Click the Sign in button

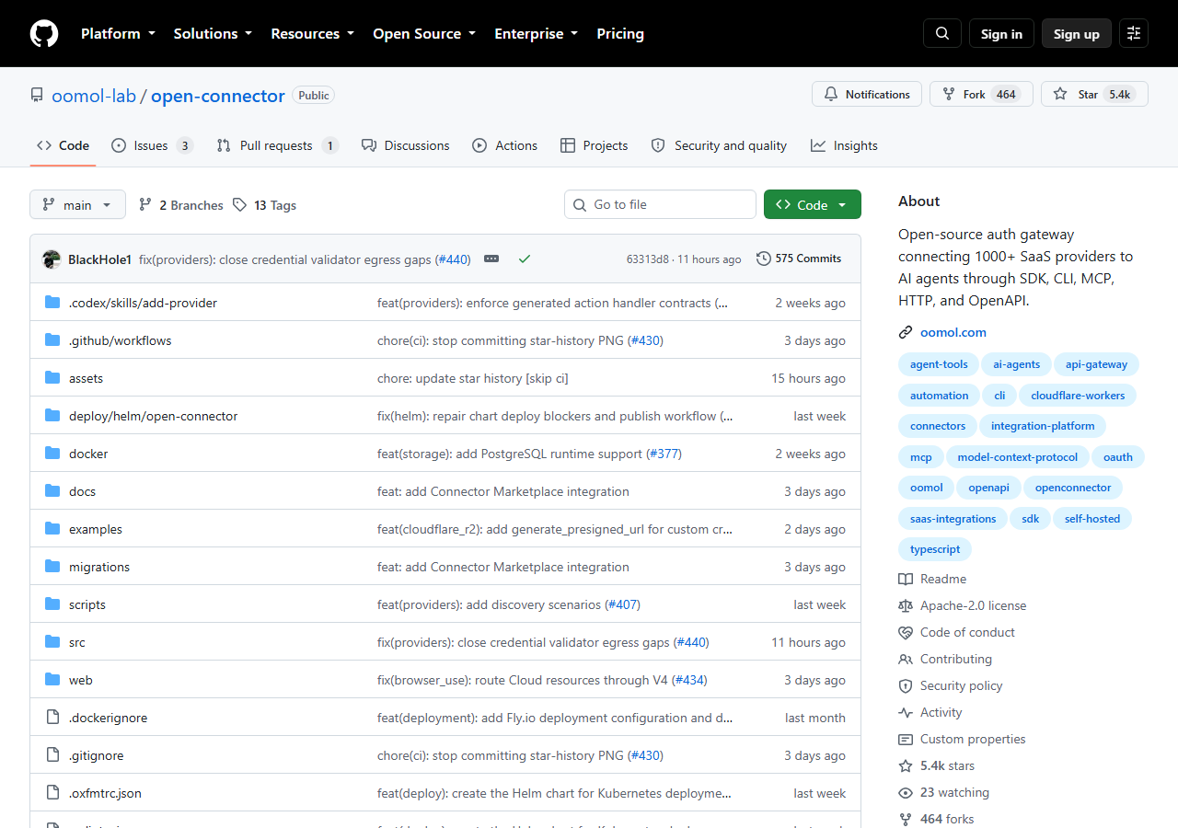pyautogui.click(x=1001, y=33)
